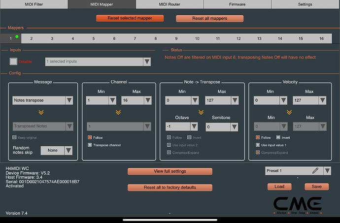Switch to the MIDI Router tab

170,4
